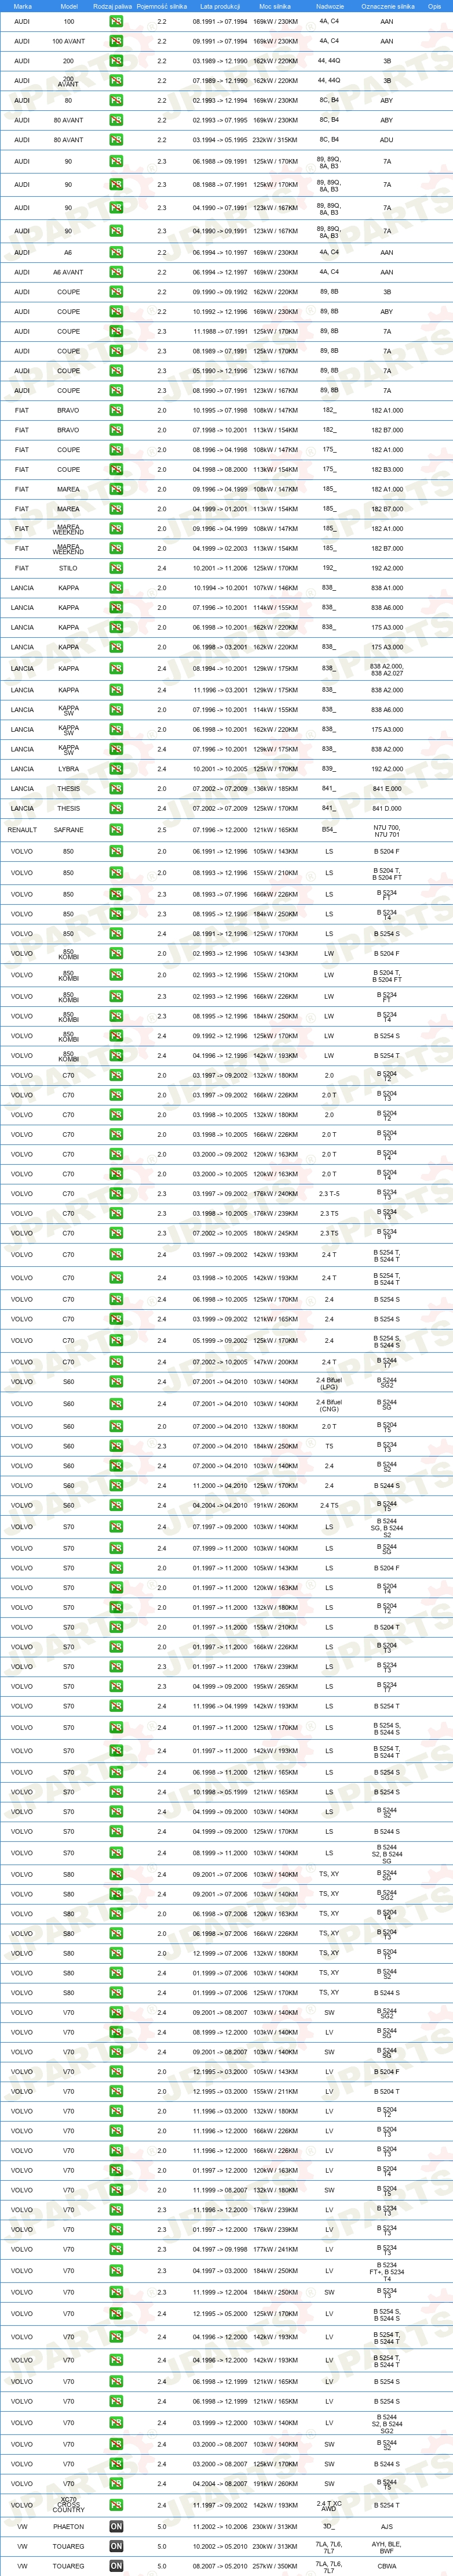Click the 11.1997 -> 09.2002 production years cell
Viewport: 453px width, 2576px height.
(220, 2505)
